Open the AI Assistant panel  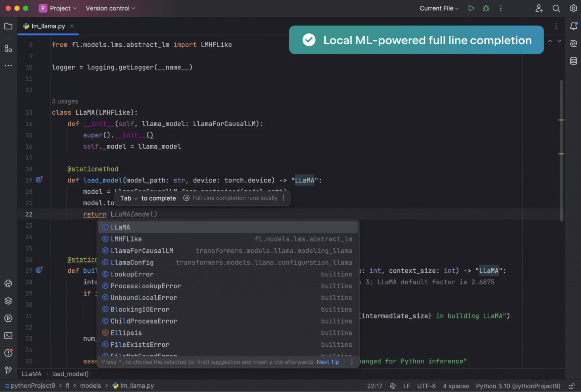[x=573, y=43]
